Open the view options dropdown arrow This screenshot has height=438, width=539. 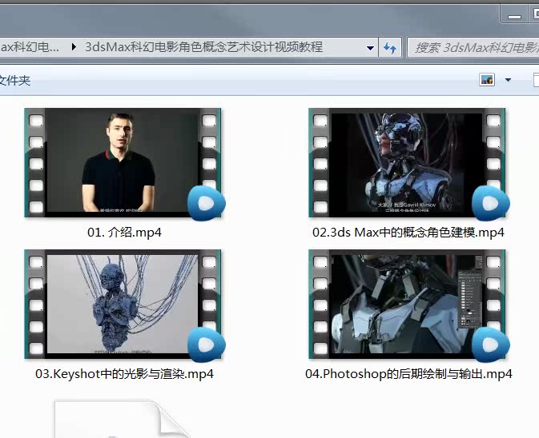point(508,80)
